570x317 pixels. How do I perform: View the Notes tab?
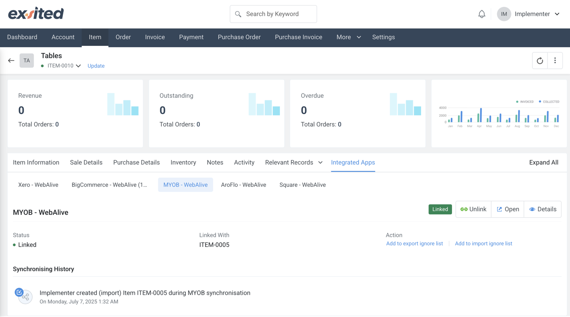215,163
